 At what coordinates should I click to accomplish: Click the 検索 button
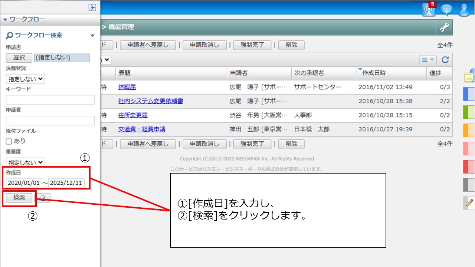point(19,198)
